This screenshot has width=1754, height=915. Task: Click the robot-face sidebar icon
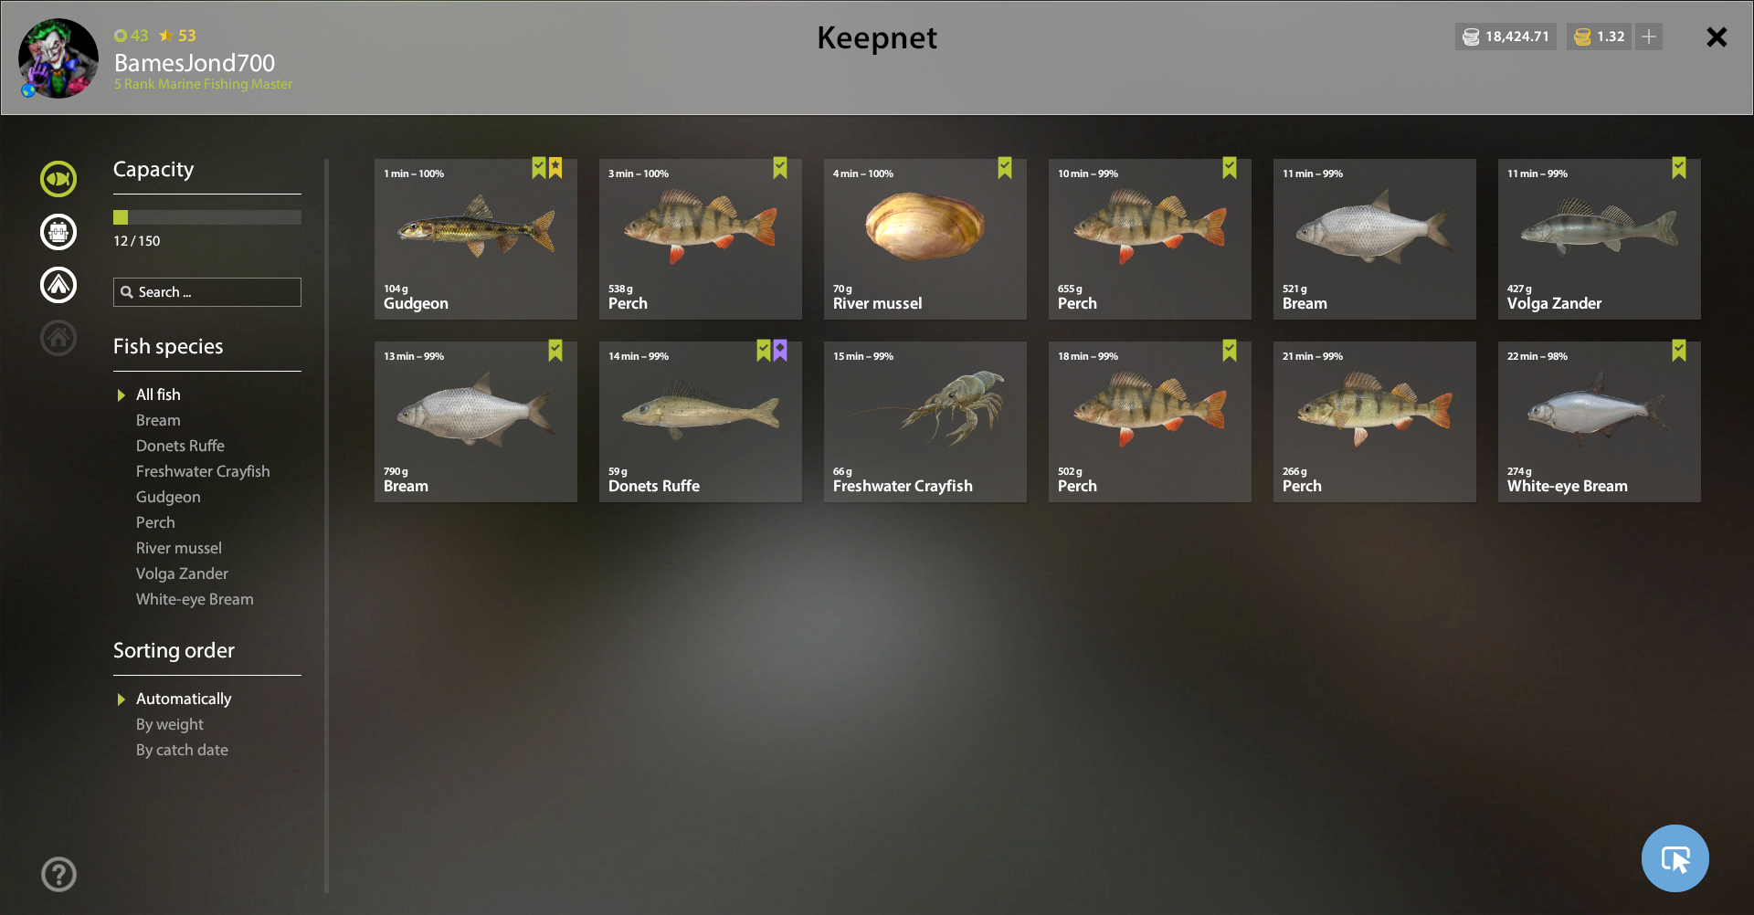click(x=58, y=232)
